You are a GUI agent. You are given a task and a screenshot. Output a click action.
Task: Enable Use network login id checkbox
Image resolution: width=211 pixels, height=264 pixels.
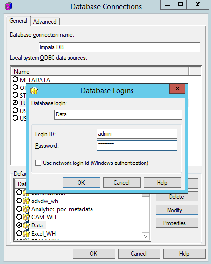point(38,163)
